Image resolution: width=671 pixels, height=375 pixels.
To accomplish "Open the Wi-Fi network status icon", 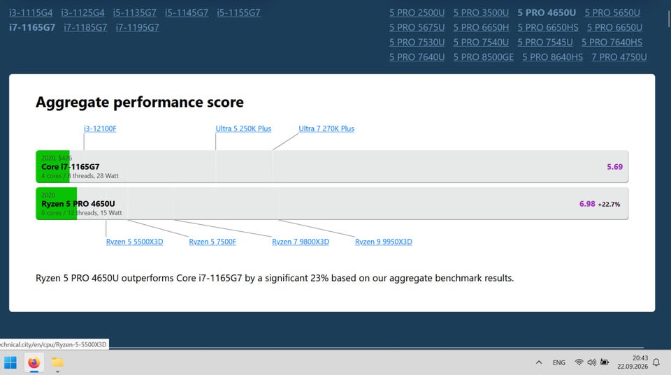I will (x=579, y=362).
